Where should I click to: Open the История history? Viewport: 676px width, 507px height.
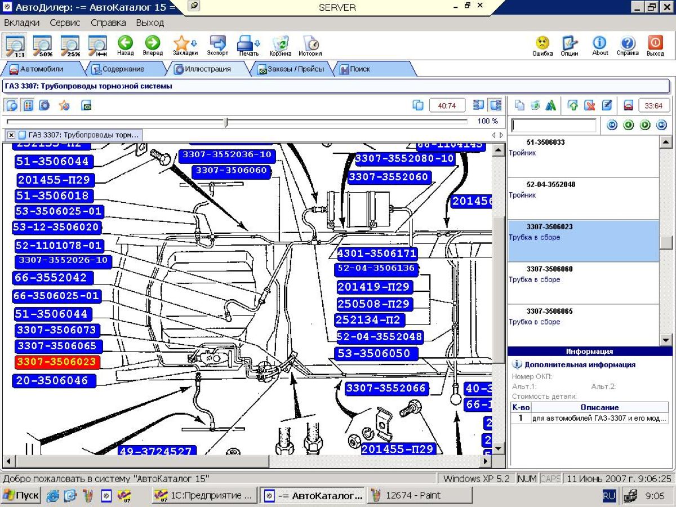pos(310,45)
